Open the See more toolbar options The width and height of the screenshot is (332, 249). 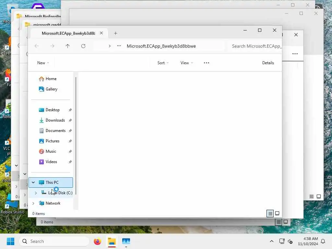pos(207,63)
